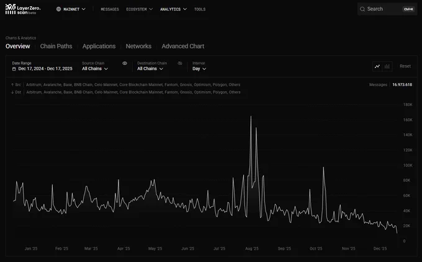Select the bar chart view icon
The height and width of the screenshot is (262, 422).
click(x=387, y=66)
